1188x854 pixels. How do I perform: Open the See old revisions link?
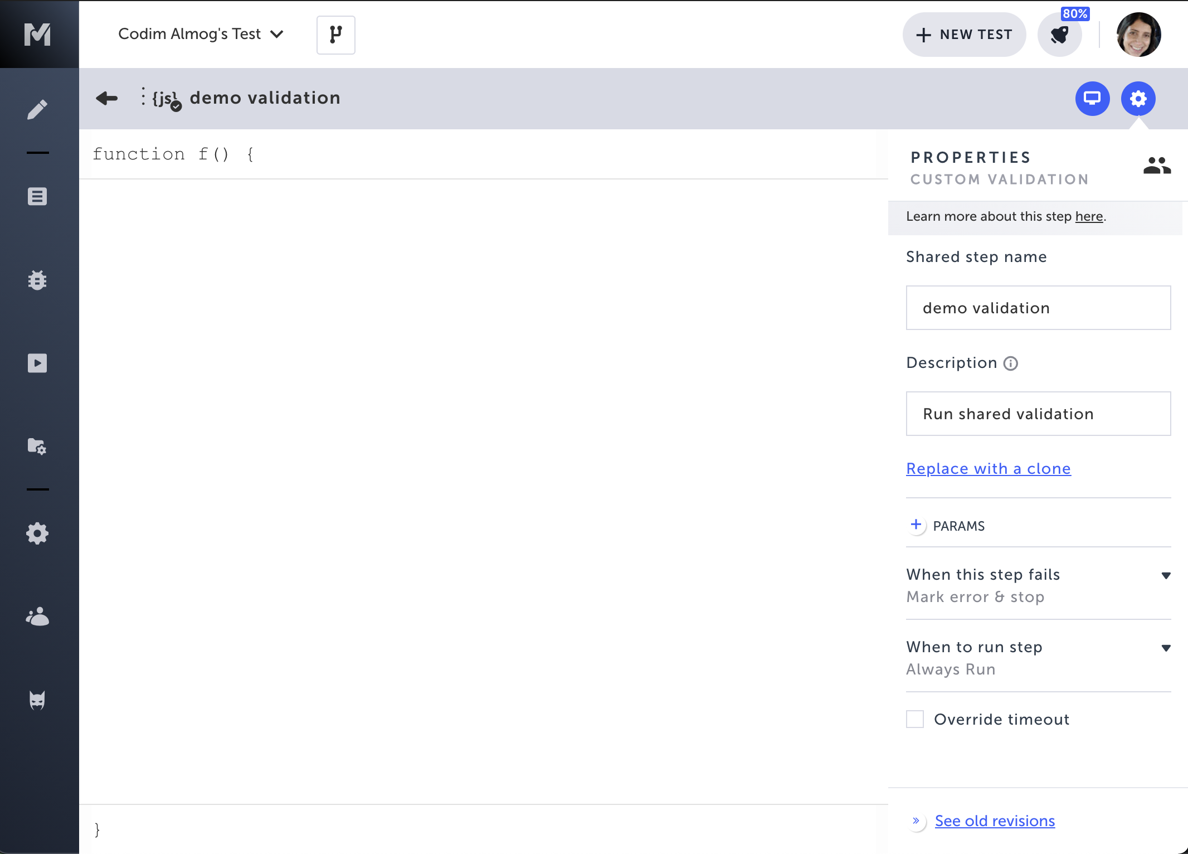coord(995,821)
